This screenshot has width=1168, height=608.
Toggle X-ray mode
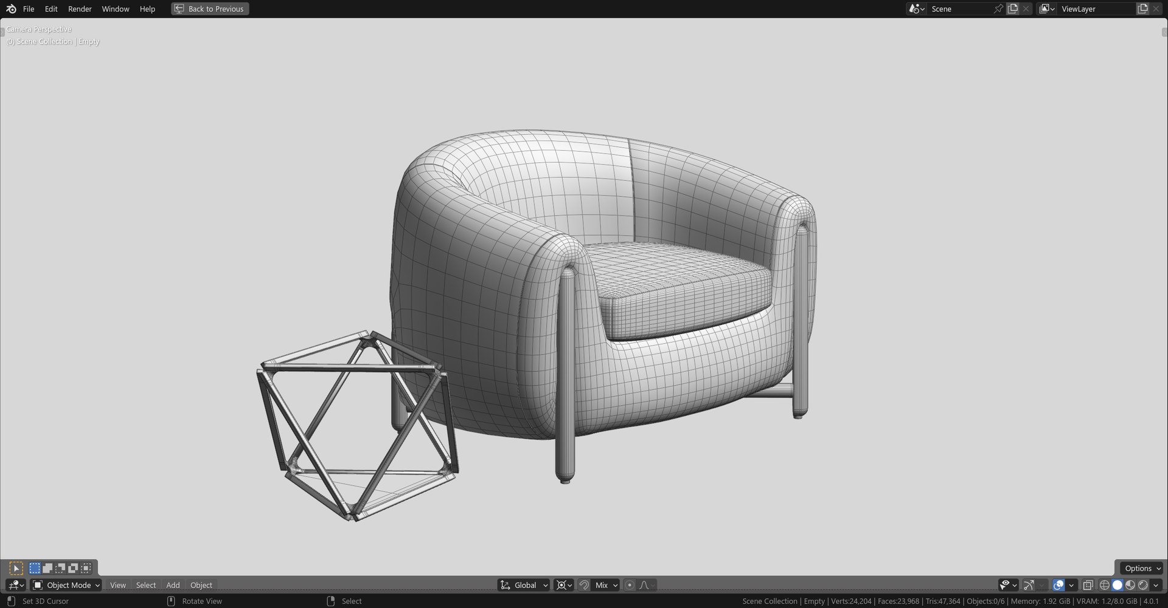point(1088,585)
